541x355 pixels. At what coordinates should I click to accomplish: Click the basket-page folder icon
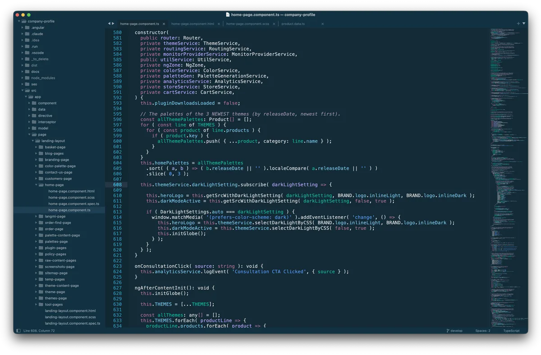tap(41, 147)
